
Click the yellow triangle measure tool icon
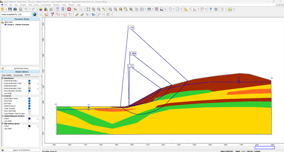[x=186, y=9]
